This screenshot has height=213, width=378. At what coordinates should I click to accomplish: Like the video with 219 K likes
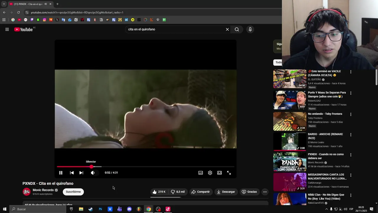[x=159, y=192]
